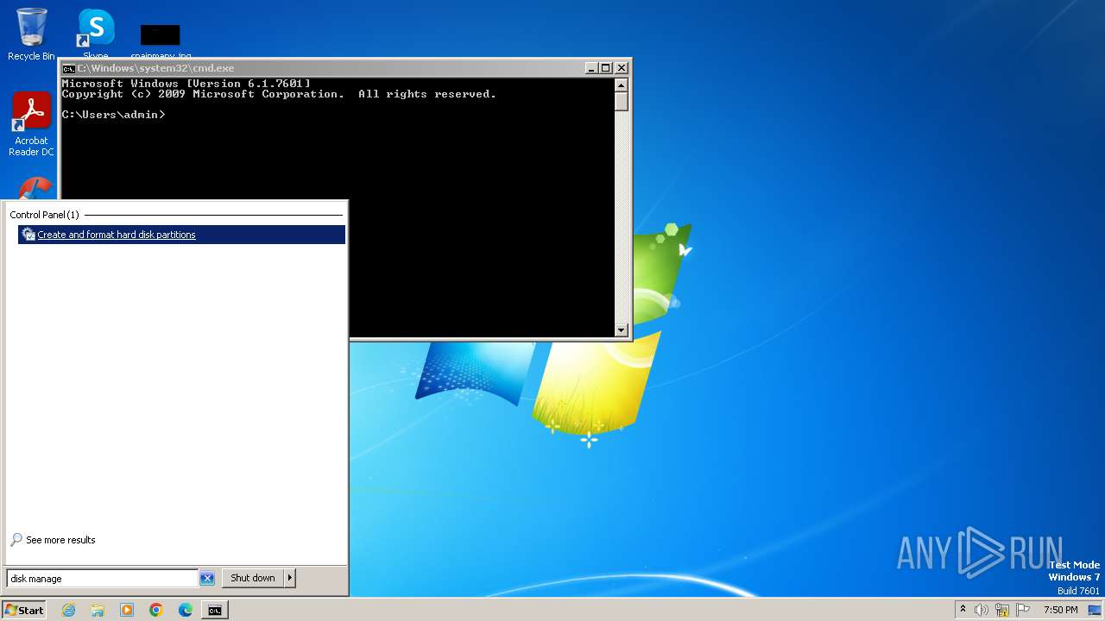This screenshot has height=621, width=1105.
Task: Launch Internet Explorer from the taskbar
Action: pos(69,610)
